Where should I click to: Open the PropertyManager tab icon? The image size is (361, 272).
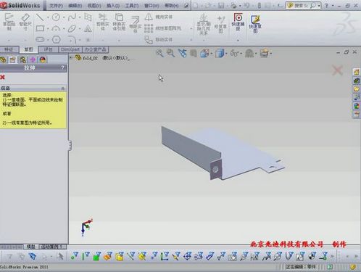(13, 59)
